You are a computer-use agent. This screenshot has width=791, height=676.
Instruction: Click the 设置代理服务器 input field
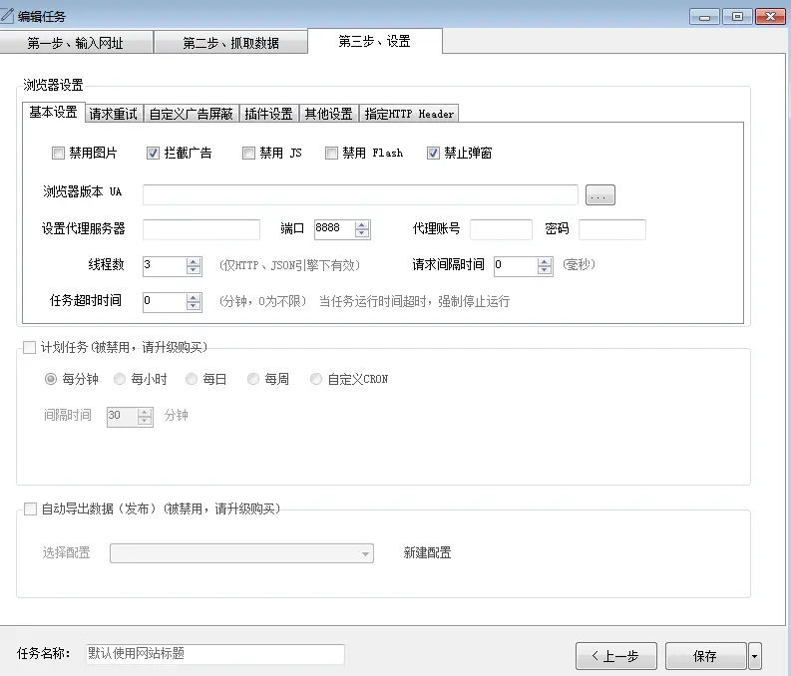tap(201, 229)
